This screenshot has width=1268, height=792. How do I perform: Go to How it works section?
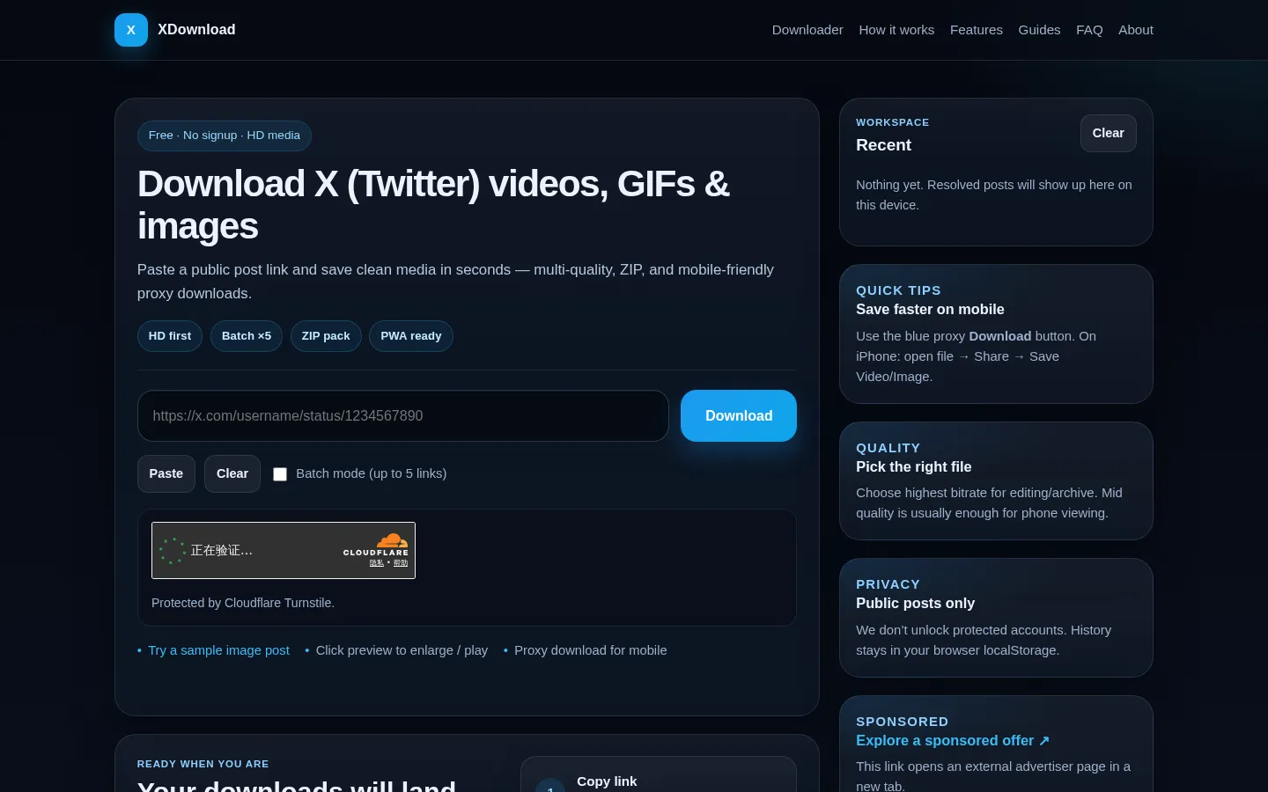coord(896,30)
